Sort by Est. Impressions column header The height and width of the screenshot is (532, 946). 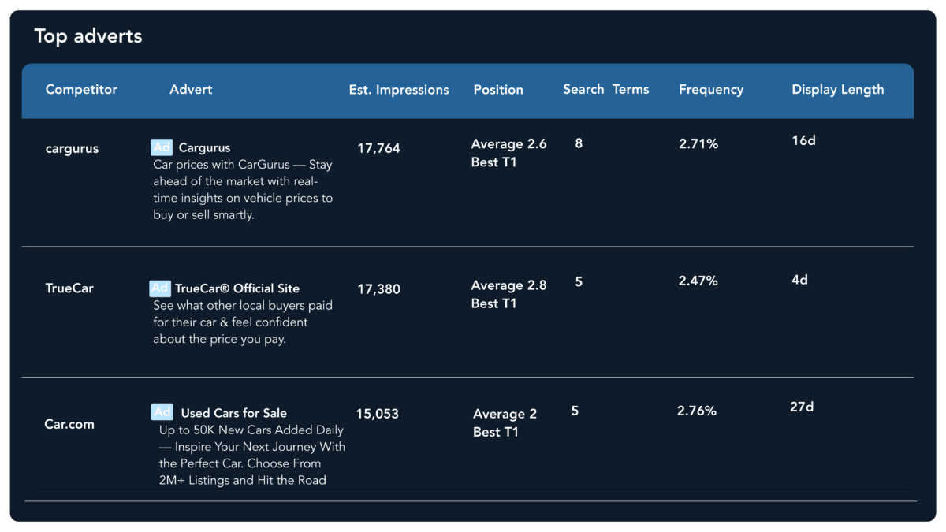tap(399, 90)
